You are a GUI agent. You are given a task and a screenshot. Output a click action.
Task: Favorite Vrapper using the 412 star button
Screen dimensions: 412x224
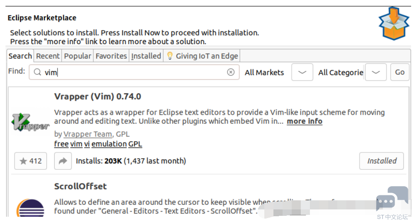click(31, 161)
